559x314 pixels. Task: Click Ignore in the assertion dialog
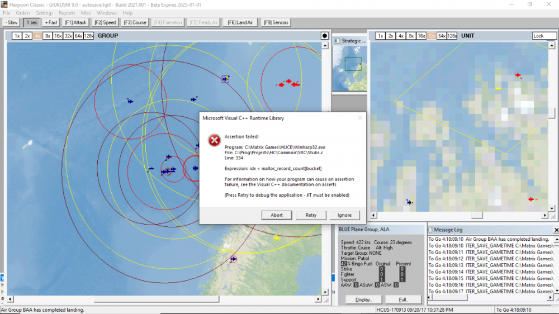tap(344, 215)
